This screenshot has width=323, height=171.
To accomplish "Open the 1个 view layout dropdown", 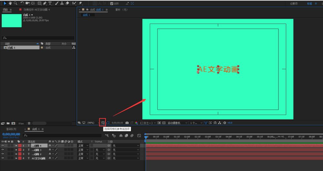I will click(x=196, y=123).
